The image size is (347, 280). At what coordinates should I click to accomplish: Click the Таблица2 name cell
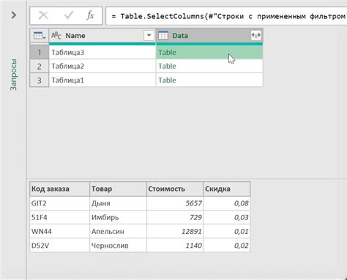102,67
